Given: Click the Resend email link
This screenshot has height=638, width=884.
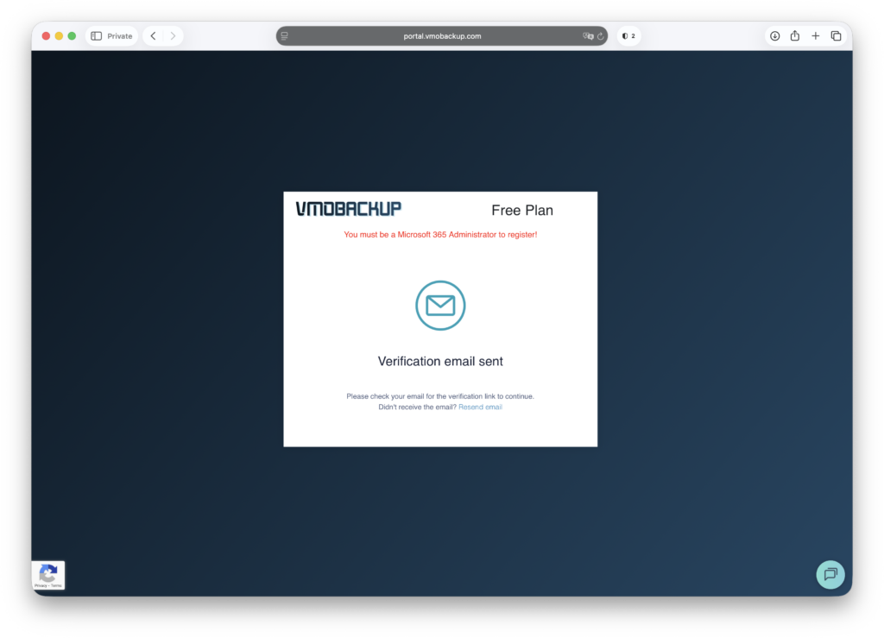Looking at the screenshot, I should click(480, 407).
